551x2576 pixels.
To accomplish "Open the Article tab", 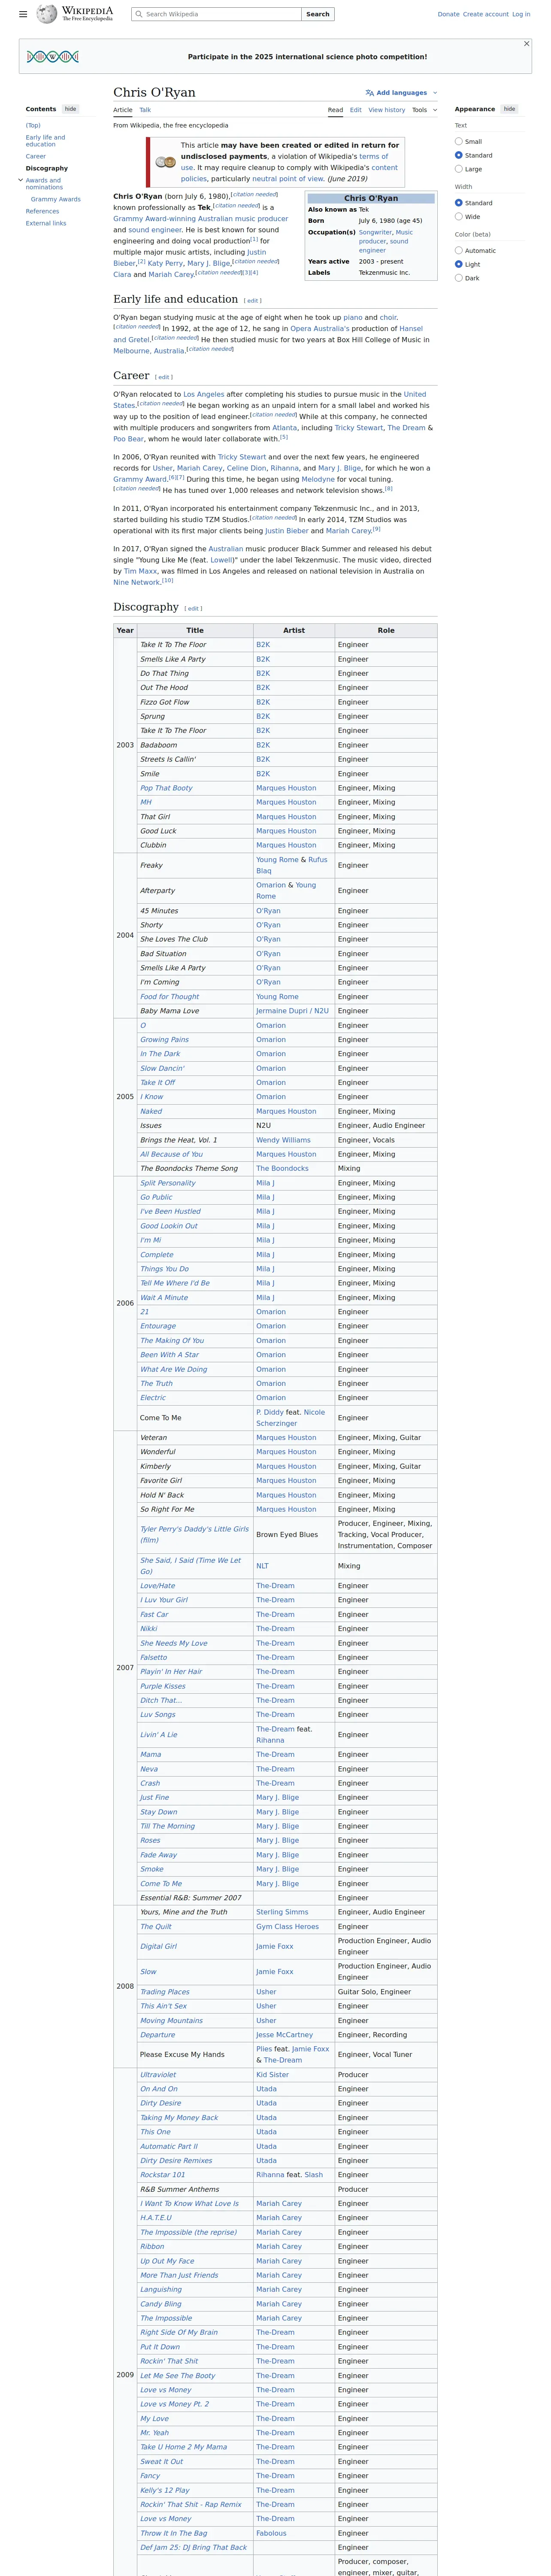I will click(x=123, y=110).
